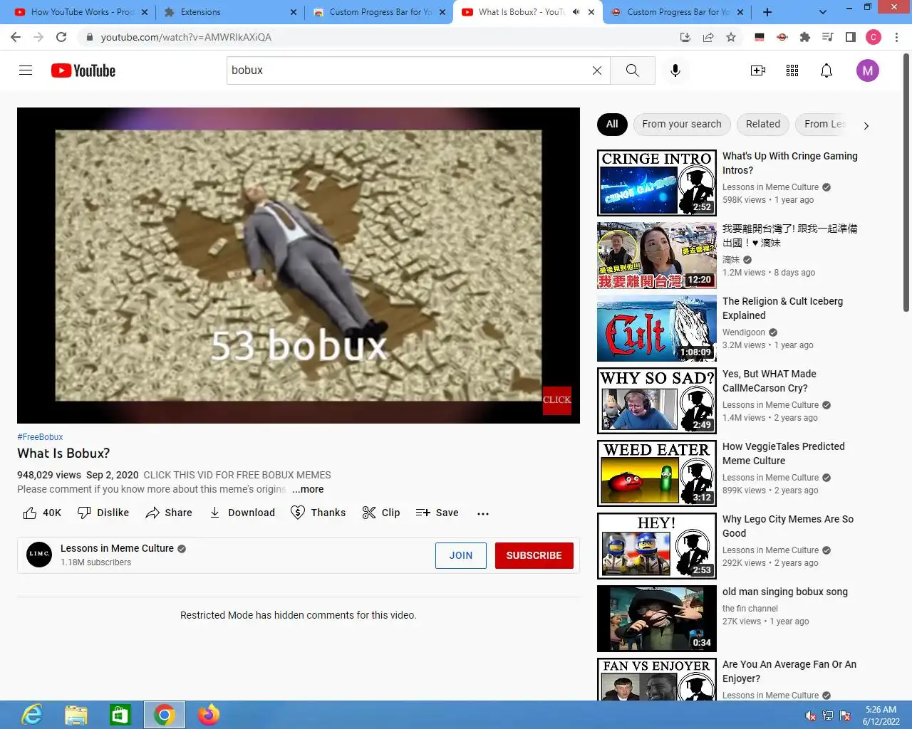Start voice search with microphone icon
The image size is (912, 729).
(x=675, y=70)
